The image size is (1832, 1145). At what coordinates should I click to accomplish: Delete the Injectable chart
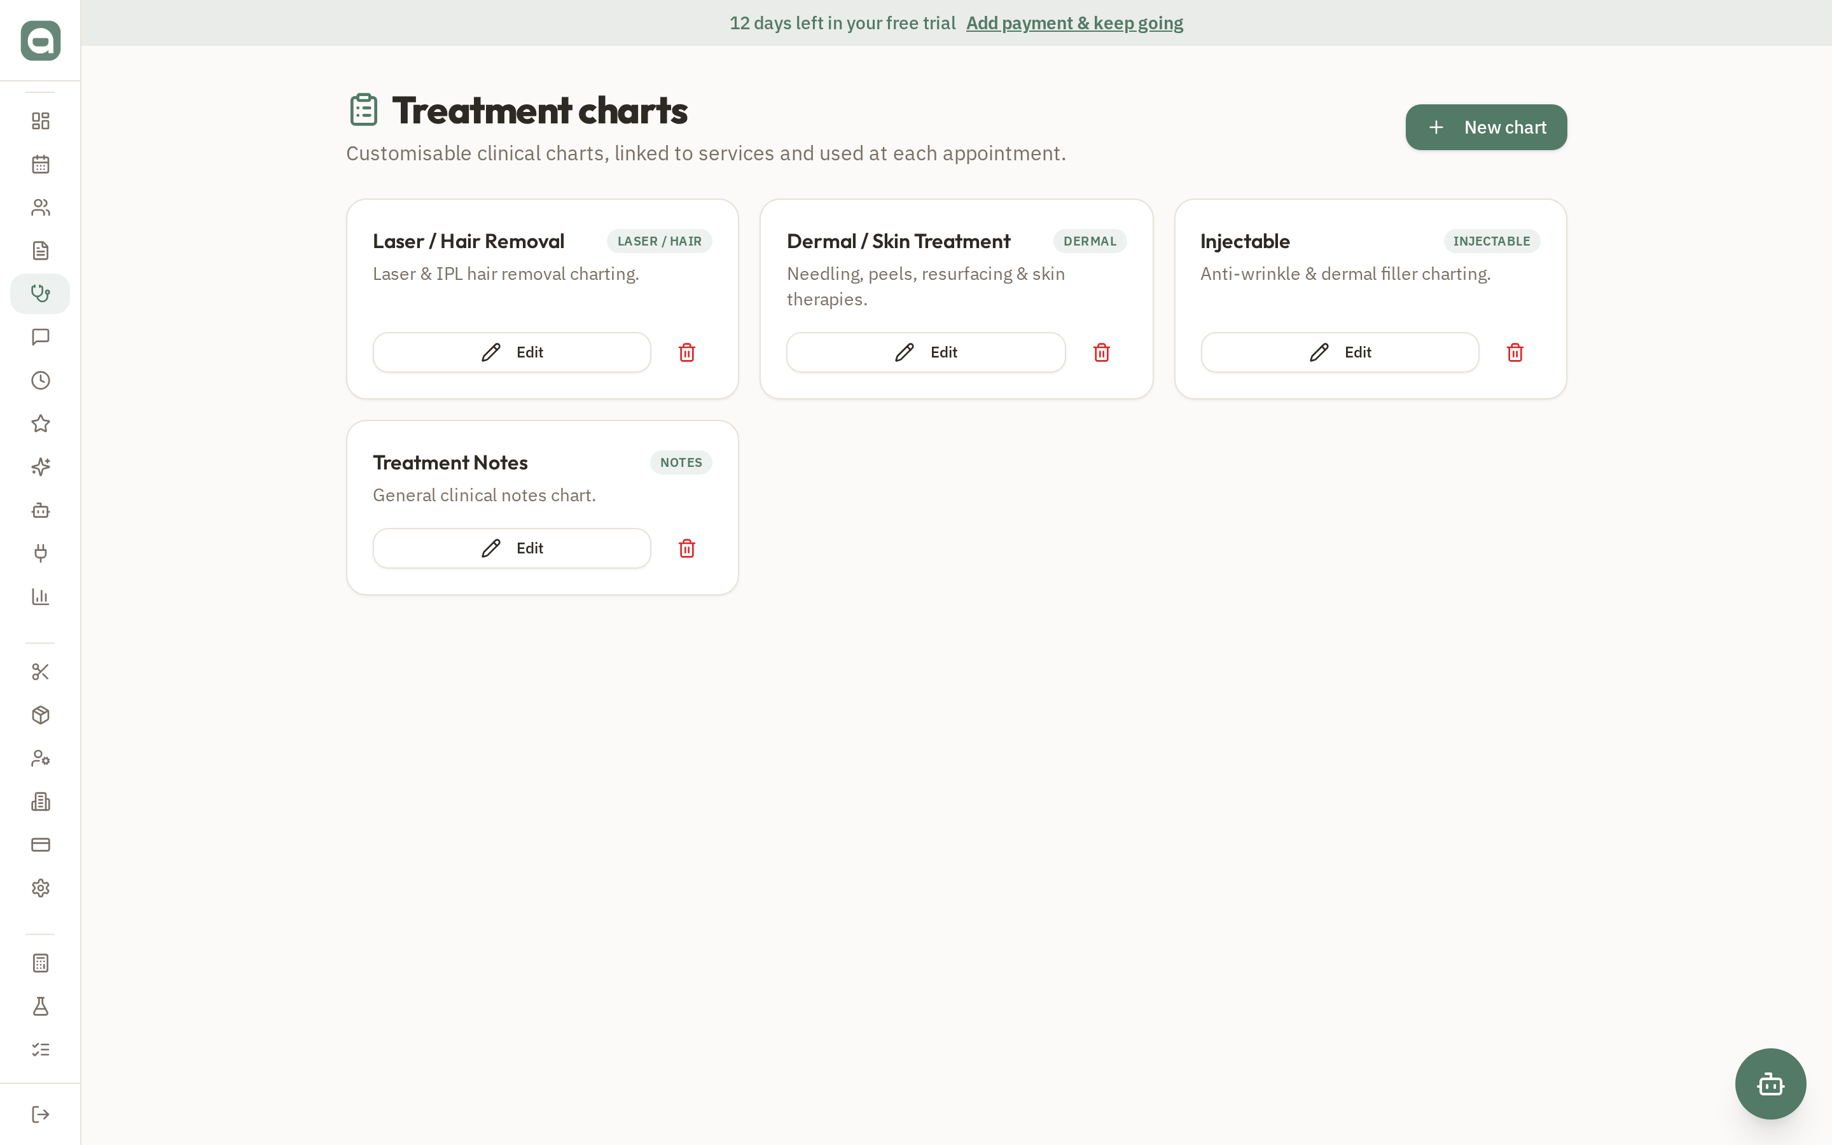tap(1515, 352)
